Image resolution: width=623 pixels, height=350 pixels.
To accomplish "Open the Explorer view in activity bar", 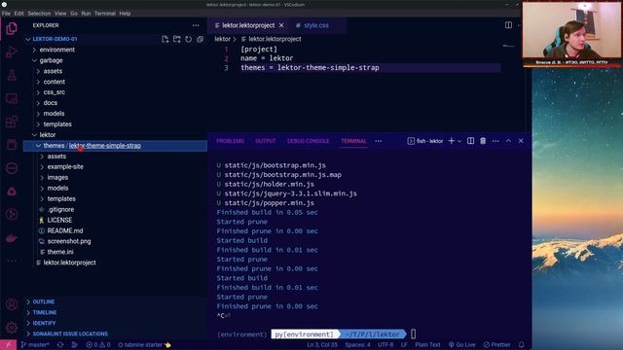I will (12, 29).
